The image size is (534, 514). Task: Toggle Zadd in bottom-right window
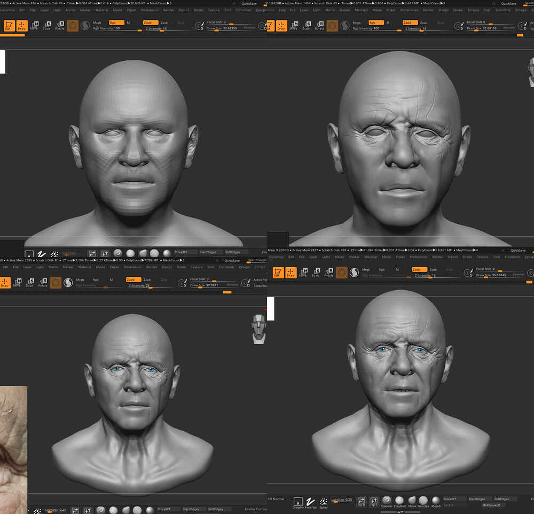tap(420, 269)
